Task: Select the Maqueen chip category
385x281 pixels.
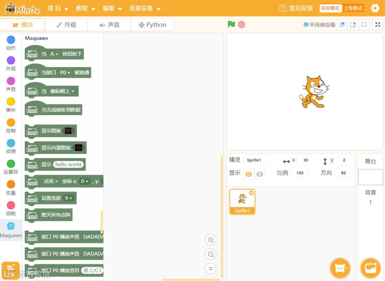Action: [11, 230]
